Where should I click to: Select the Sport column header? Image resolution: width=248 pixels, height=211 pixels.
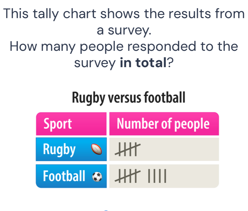coord(58,124)
